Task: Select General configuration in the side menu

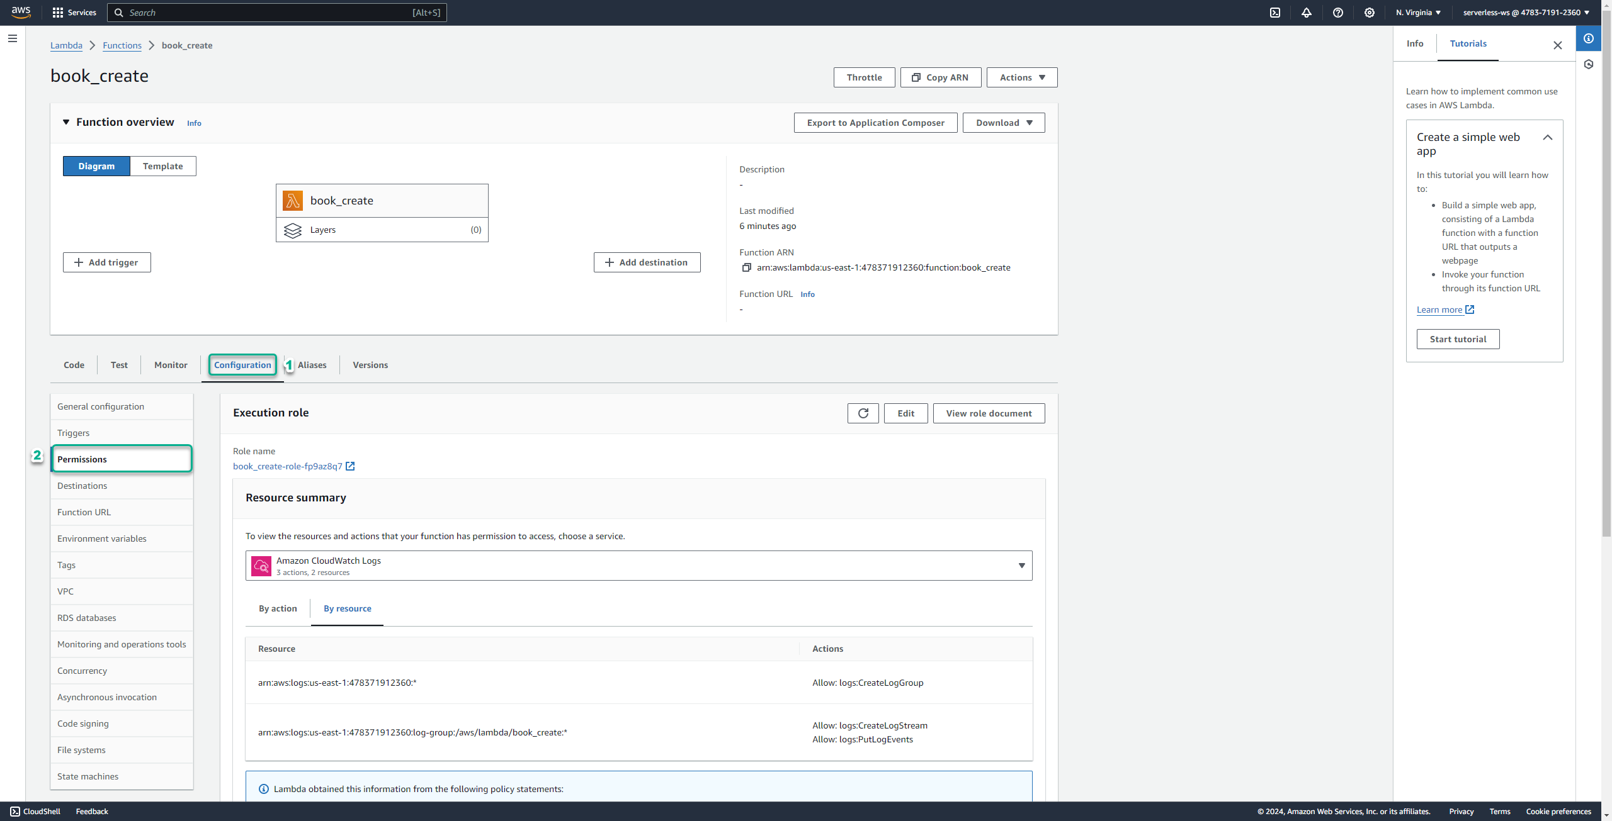Action: tap(122, 406)
